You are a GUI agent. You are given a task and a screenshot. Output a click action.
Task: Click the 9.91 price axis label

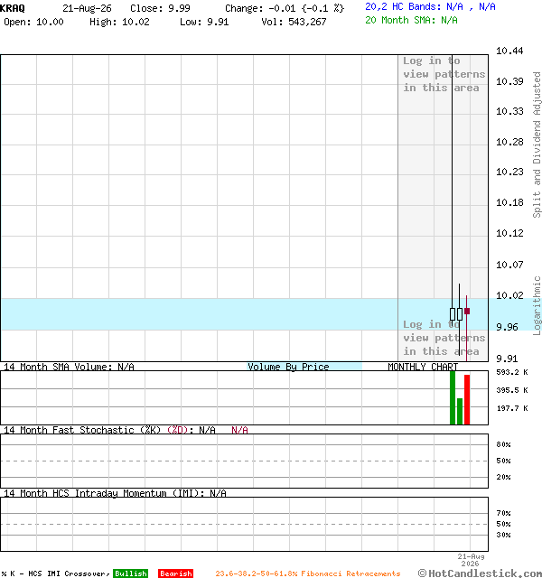[507, 359]
